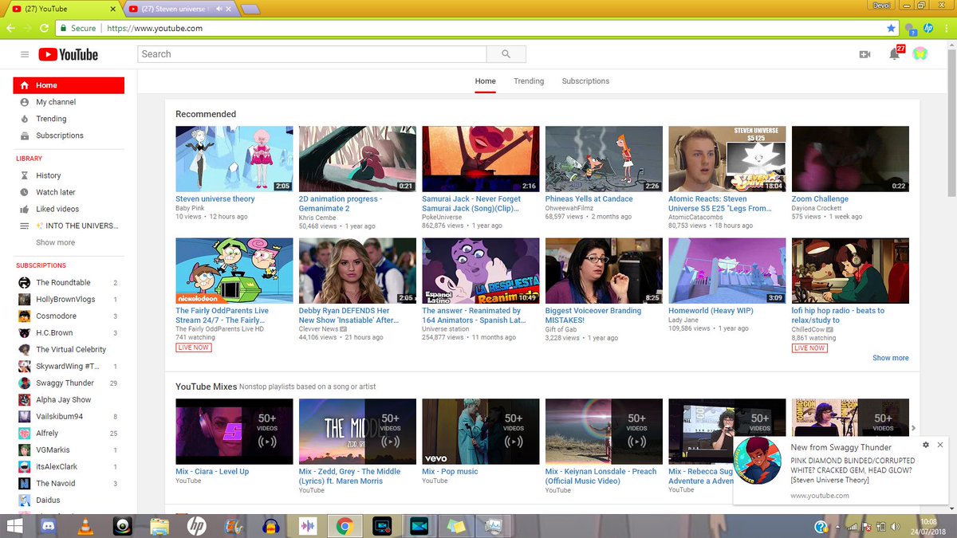The height and width of the screenshot is (538, 957).
Task: Click "The answer - Reanimated" thumbnail
Action: (480, 271)
